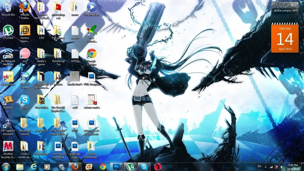Select the greenday logo Photoshop file
304x171 pixels.
click(x=75, y=150)
